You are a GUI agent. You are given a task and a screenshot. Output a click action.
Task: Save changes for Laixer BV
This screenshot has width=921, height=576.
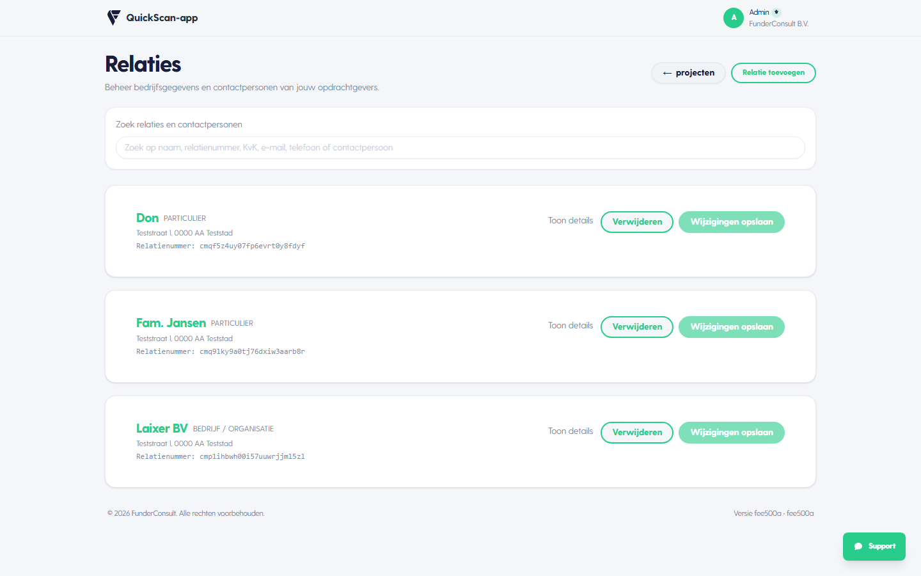(732, 433)
